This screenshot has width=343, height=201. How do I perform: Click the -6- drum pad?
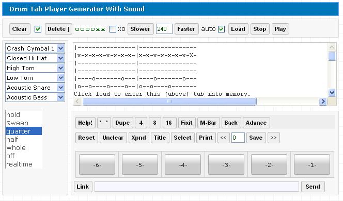pyautogui.click(x=97, y=164)
